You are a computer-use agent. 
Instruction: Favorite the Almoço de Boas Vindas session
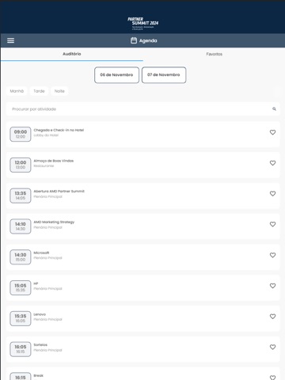(272, 163)
